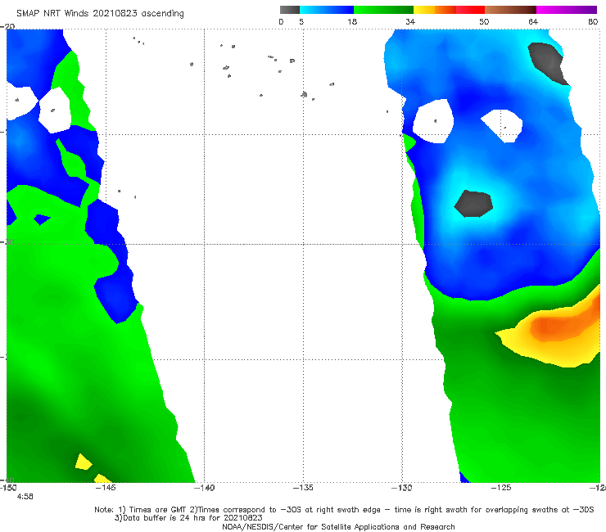Click the blue 5-18 segment of color bar

327,10
